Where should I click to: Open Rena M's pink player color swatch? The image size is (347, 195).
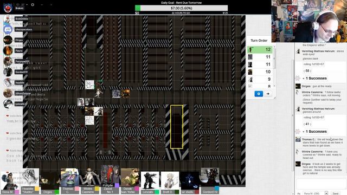[x=17, y=192]
